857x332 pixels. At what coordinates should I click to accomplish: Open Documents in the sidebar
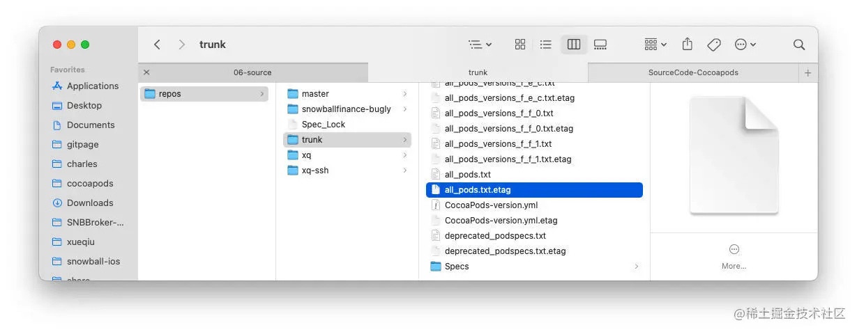coord(84,125)
